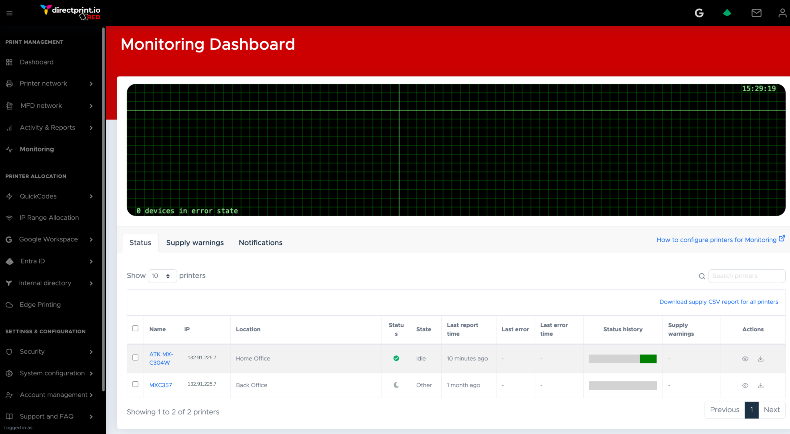The height and width of the screenshot is (434, 790).
Task: Download supply CSV report for all printers
Action: [x=718, y=302]
